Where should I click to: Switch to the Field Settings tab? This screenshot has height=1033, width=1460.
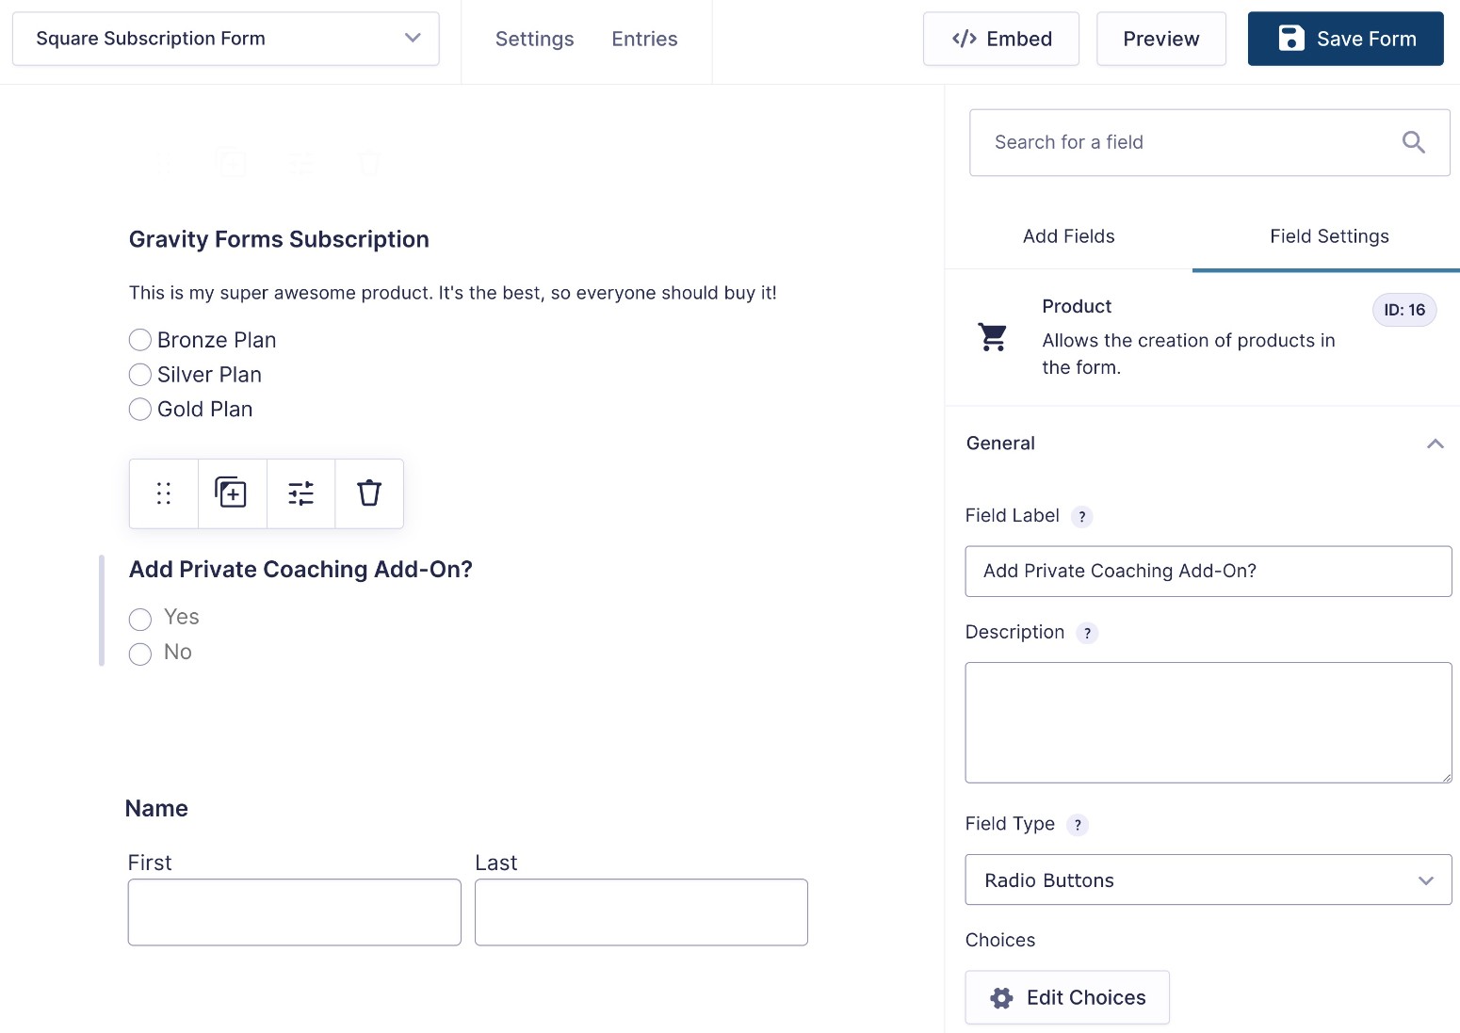1329,236
